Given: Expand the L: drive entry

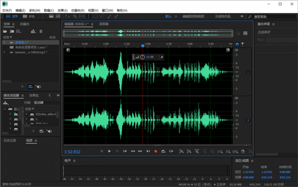Looking at the screenshot, I should click(x=26, y=119).
